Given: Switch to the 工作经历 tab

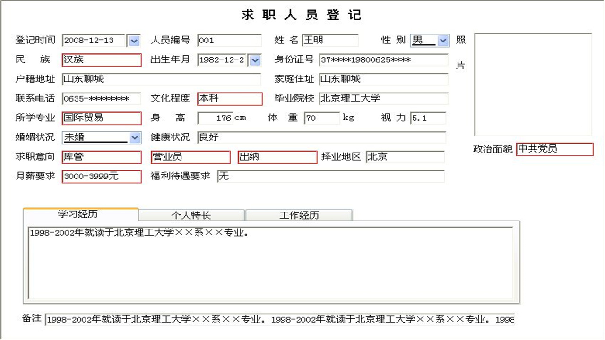Looking at the screenshot, I should point(298,215).
